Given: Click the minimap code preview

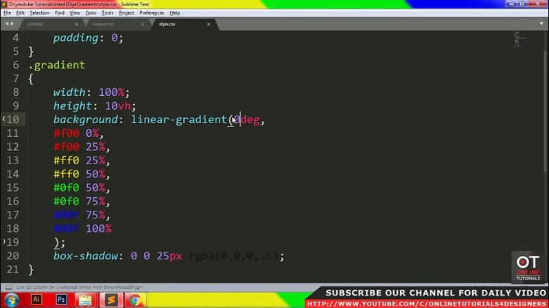Looking at the screenshot, I should coord(520,39).
